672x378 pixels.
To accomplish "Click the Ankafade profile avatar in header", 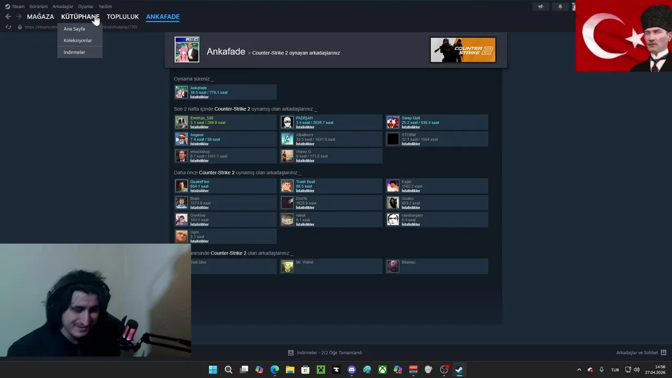I will click(187, 50).
